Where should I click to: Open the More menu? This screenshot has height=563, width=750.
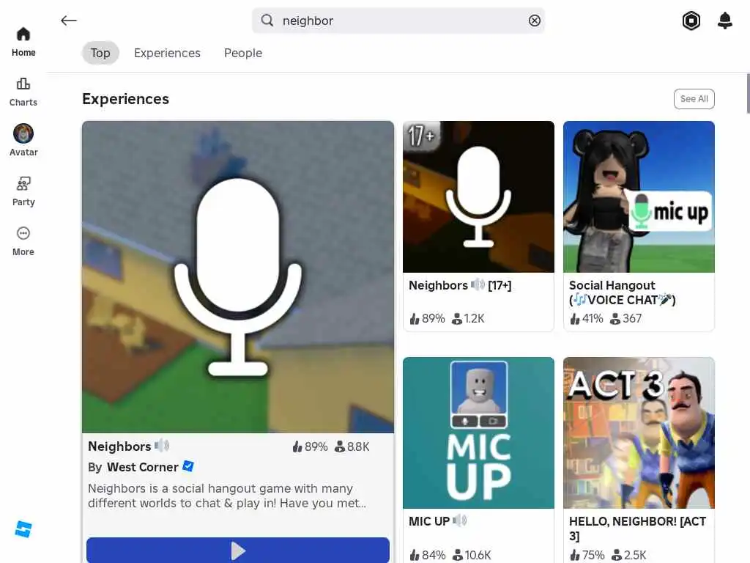tap(23, 241)
